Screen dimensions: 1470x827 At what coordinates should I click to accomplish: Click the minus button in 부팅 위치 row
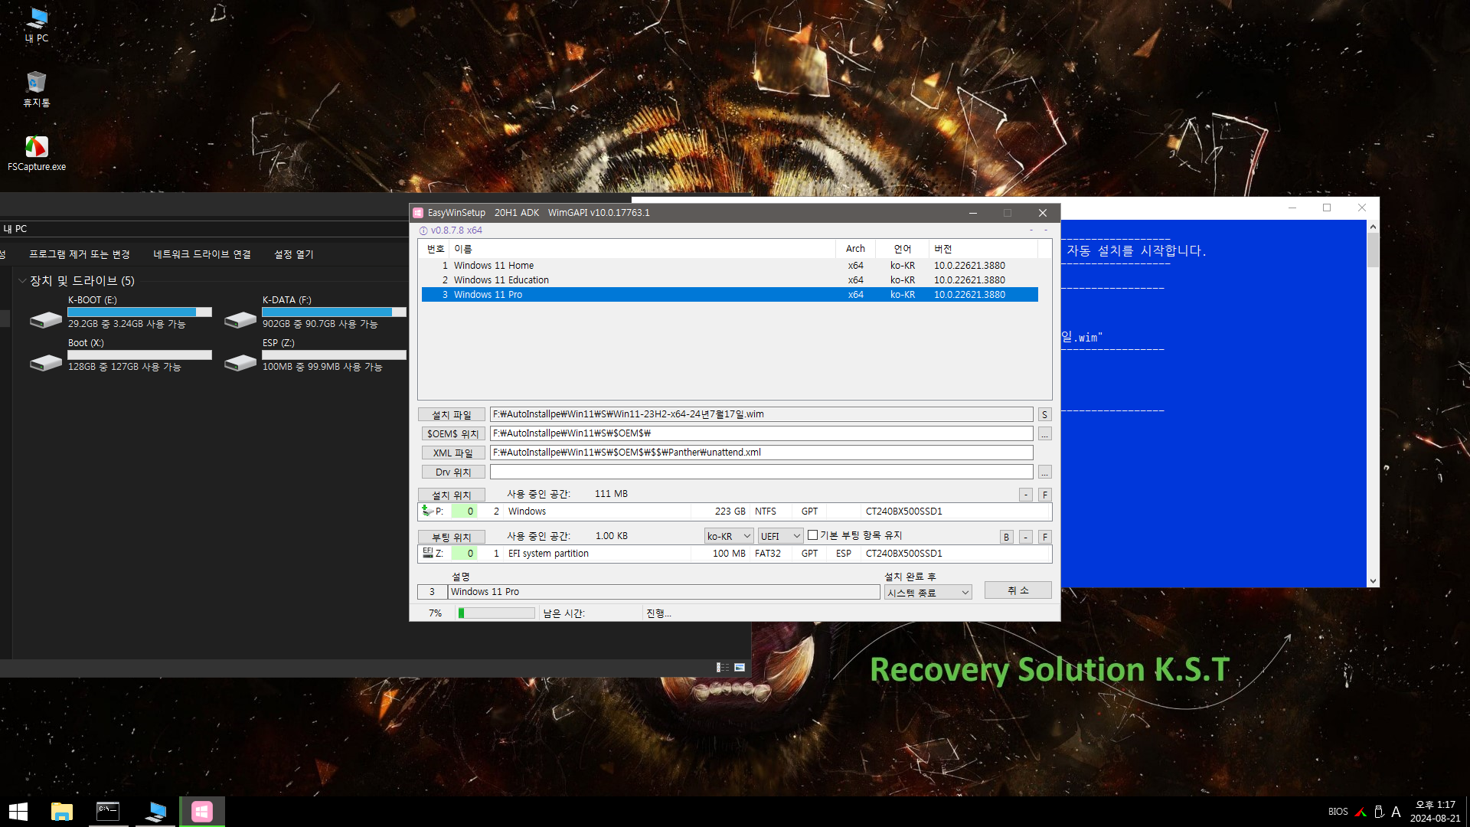pos(1026,537)
